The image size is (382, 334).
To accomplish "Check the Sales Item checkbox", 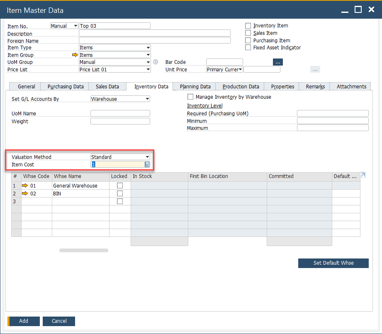I will (248, 33).
